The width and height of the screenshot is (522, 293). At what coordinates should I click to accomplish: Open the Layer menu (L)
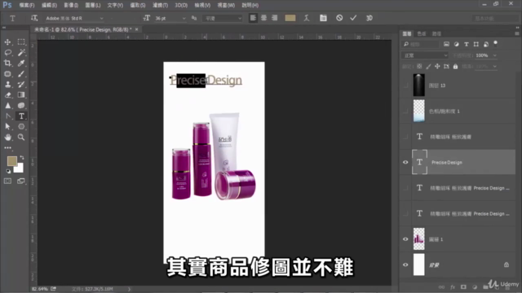[93, 6]
